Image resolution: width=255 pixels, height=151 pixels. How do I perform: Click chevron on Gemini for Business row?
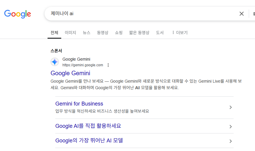(230, 107)
